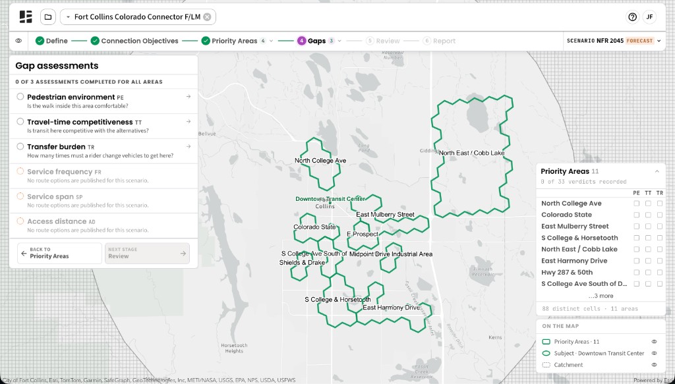675x384 pixels.
Task: Click the Catchment dashed legend swatch
Action: 546,365
